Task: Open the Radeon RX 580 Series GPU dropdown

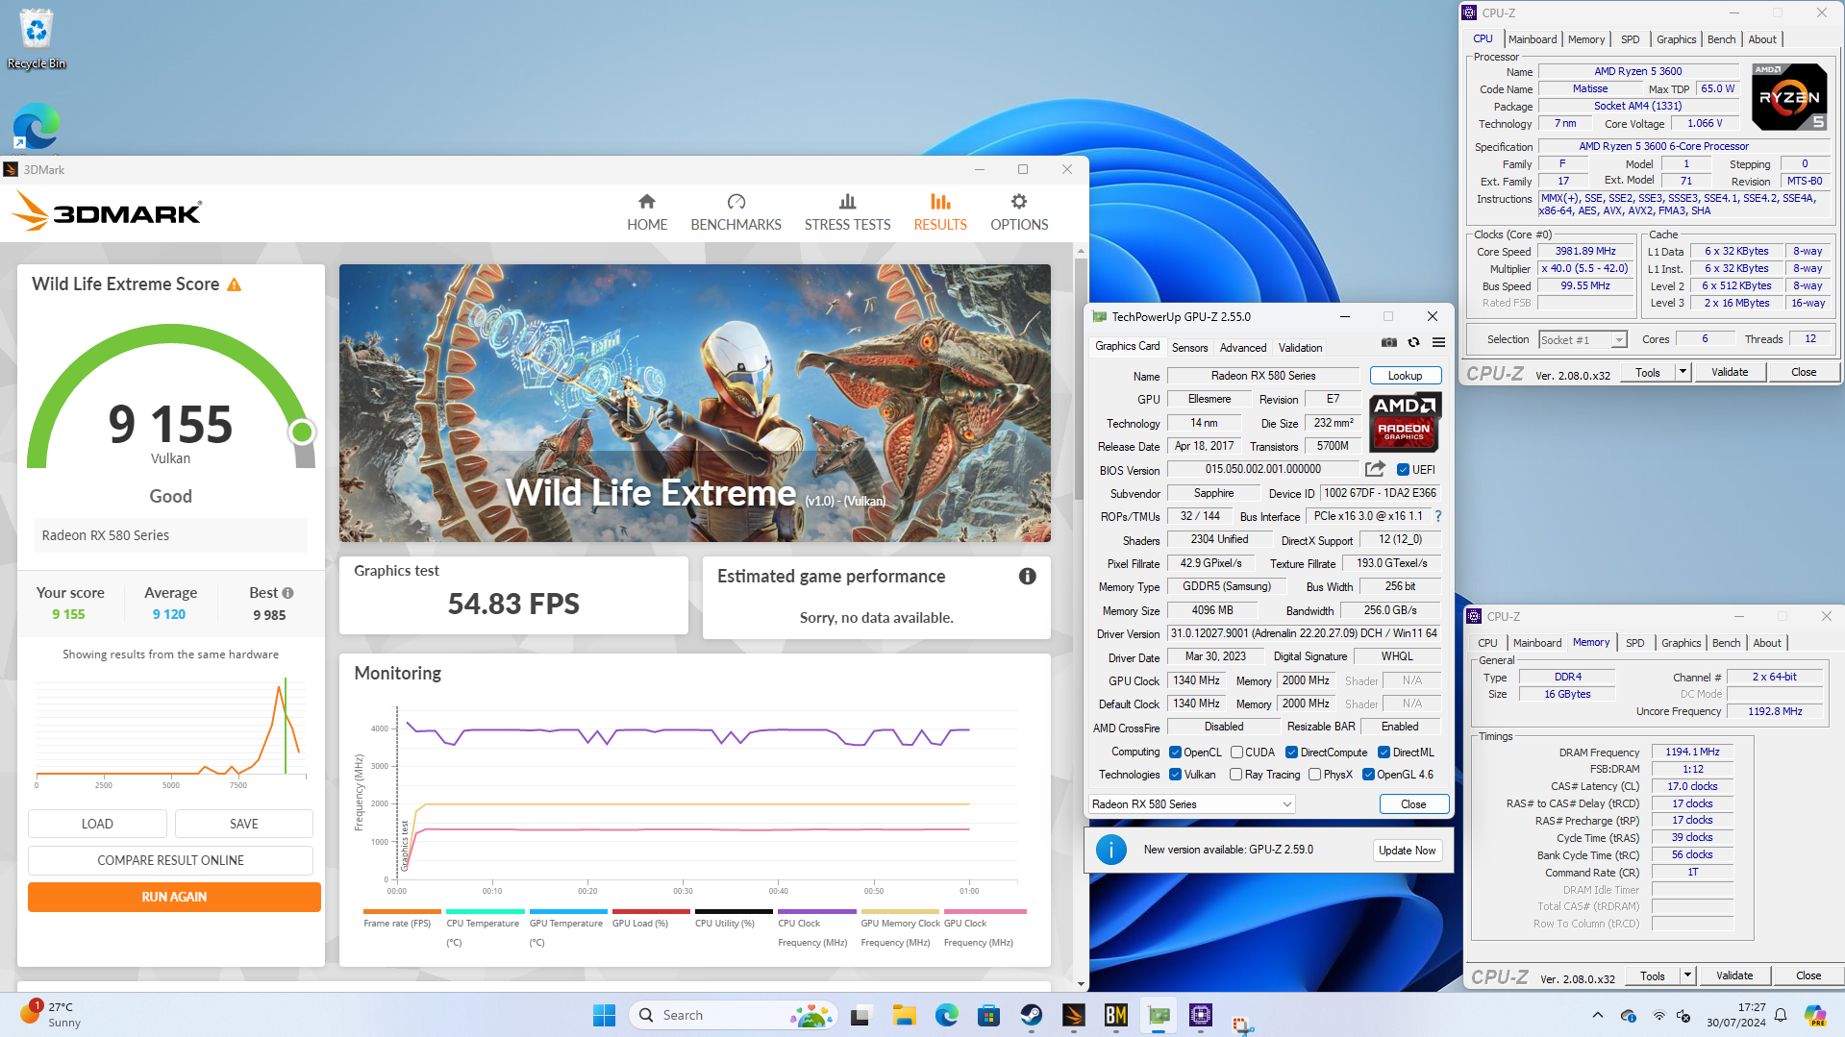Action: pos(1191,804)
